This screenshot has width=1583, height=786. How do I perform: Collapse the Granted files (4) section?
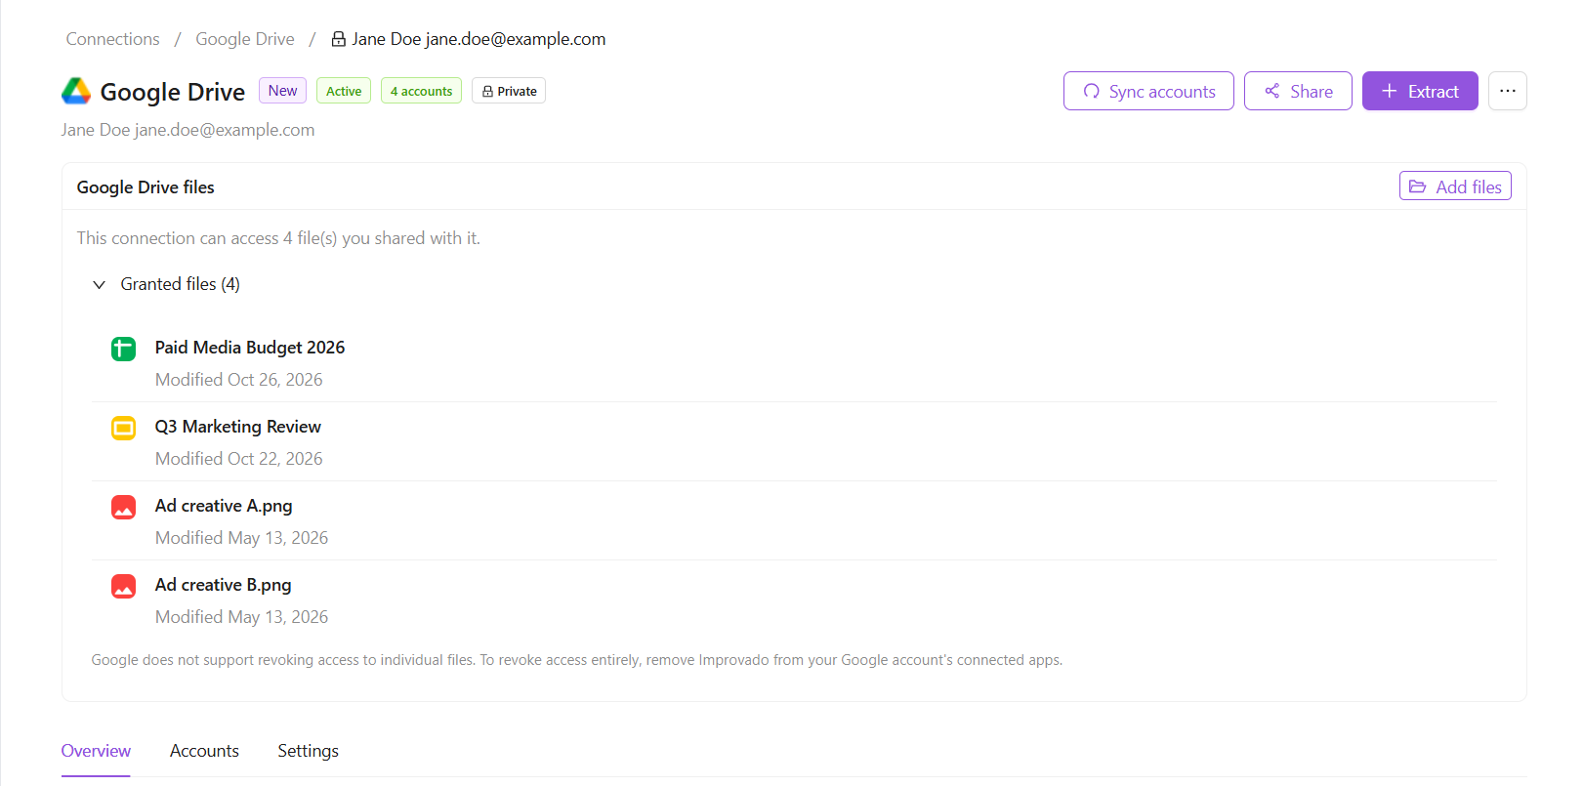pyautogui.click(x=99, y=284)
